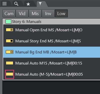Image resolution: width=100 pixels, height=94 pixels.
Task: Toggle the Cam filter button
Action: coord(9,13)
